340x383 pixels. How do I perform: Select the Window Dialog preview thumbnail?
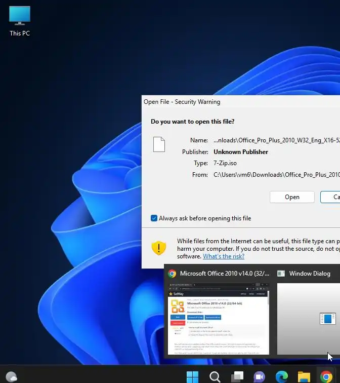[x=309, y=319]
